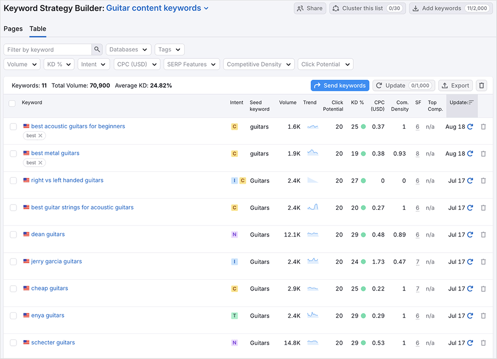The width and height of the screenshot is (497, 359).
Task: Click the search magnifier in the keyword filter
Action: [97, 49]
